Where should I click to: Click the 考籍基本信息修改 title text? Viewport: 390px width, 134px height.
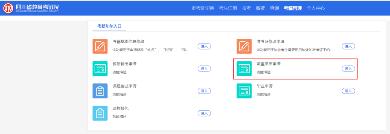128,42
